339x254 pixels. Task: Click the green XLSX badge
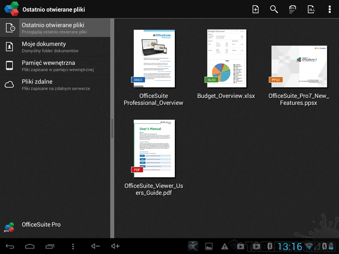211,80
